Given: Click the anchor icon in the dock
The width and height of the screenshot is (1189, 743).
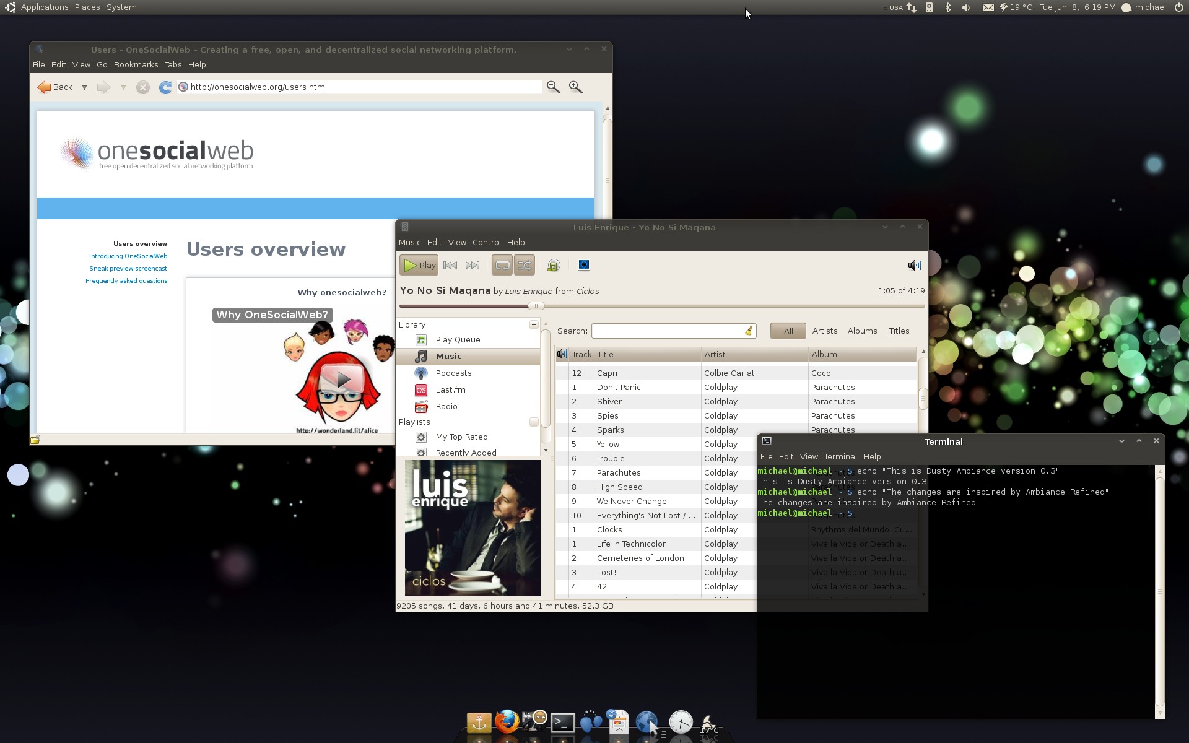Looking at the screenshot, I should coord(479,722).
